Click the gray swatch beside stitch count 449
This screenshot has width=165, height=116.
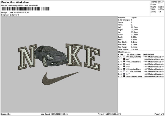coord(124,64)
